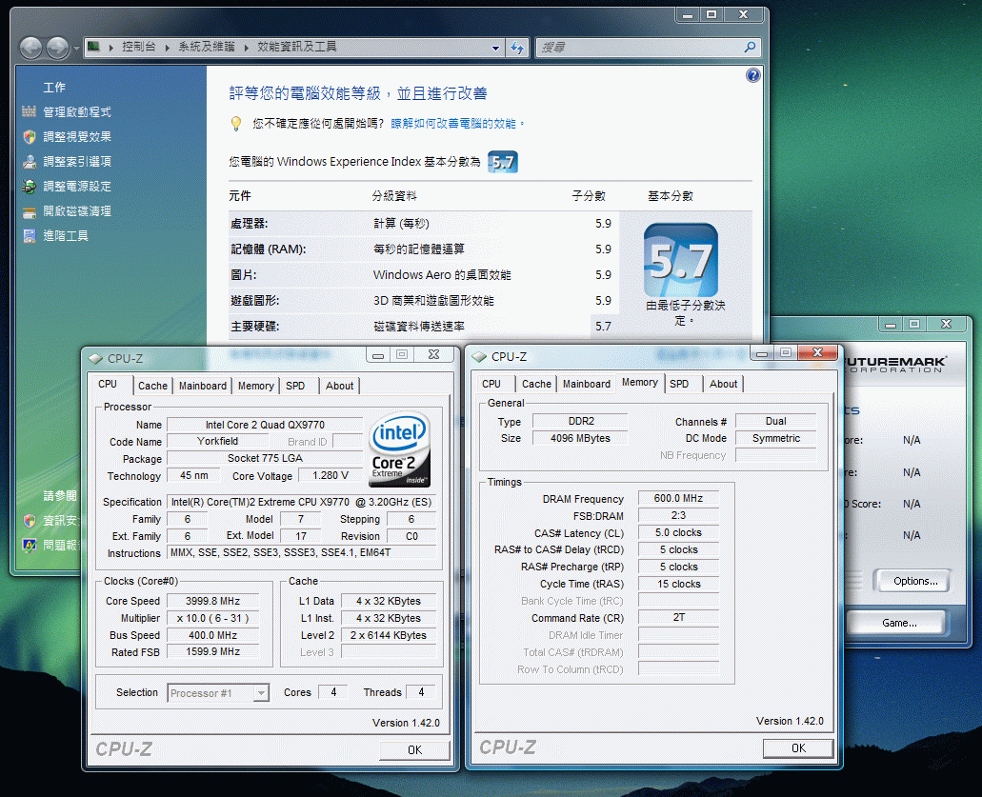Click the 效能資訊及工具 breadcrumb segment
982x797 pixels.
297,47
